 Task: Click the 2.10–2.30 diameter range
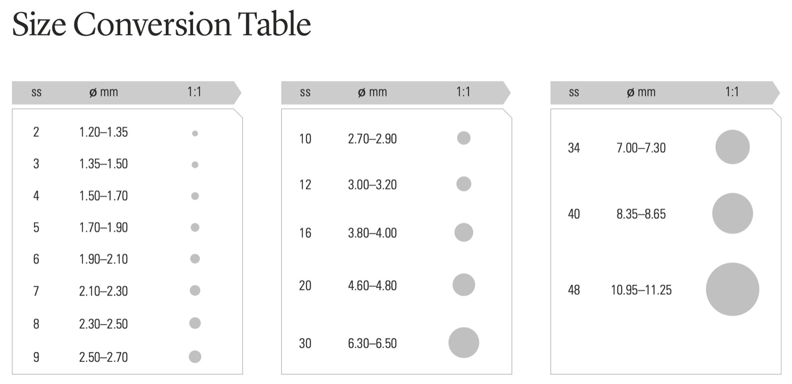pyautogui.click(x=103, y=291)
